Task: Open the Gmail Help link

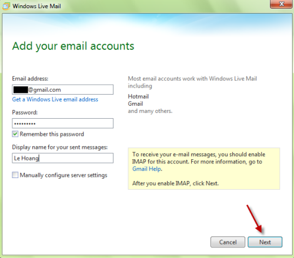Action: tap(146, 169)
